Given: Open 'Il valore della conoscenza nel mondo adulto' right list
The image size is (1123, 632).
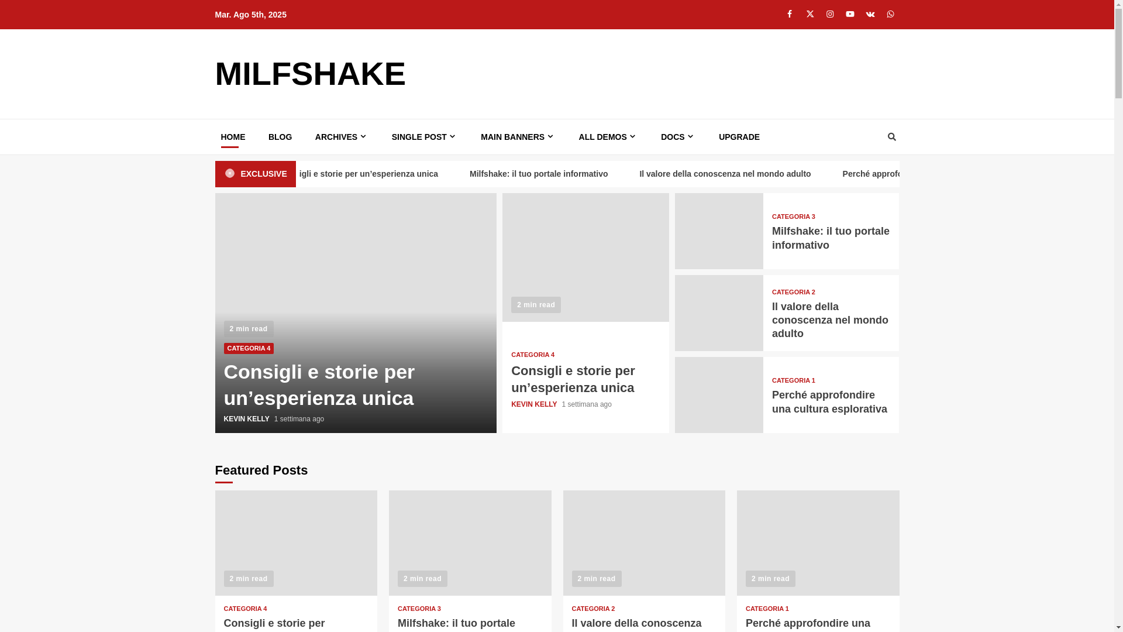Looking at the screenshot, I should pos(830,320).
